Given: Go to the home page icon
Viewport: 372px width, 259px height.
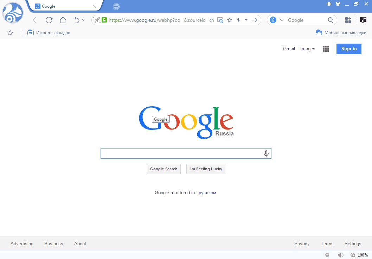Looking at the screenshot, I should [x=63, y=20].
